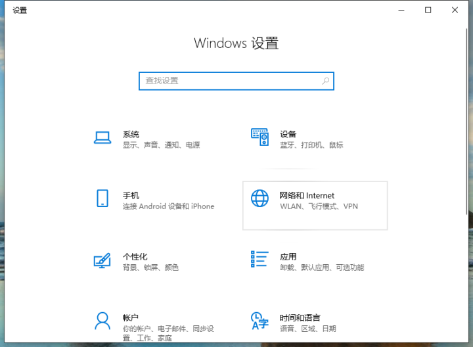Click the Personalization paintbrush icon
473x347 pixels.
pos(102,260)
